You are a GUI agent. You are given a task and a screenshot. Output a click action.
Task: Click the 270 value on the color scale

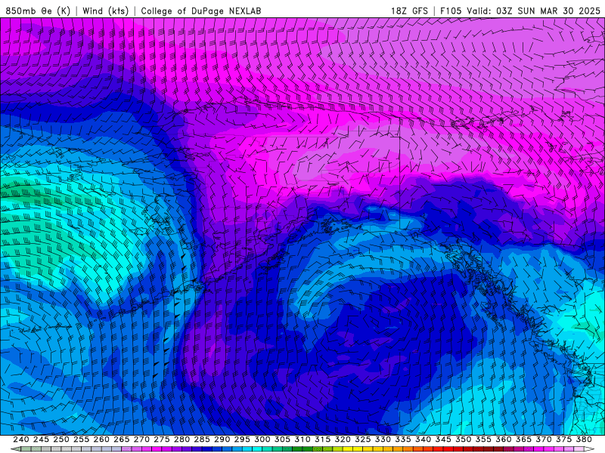[141, 439]
